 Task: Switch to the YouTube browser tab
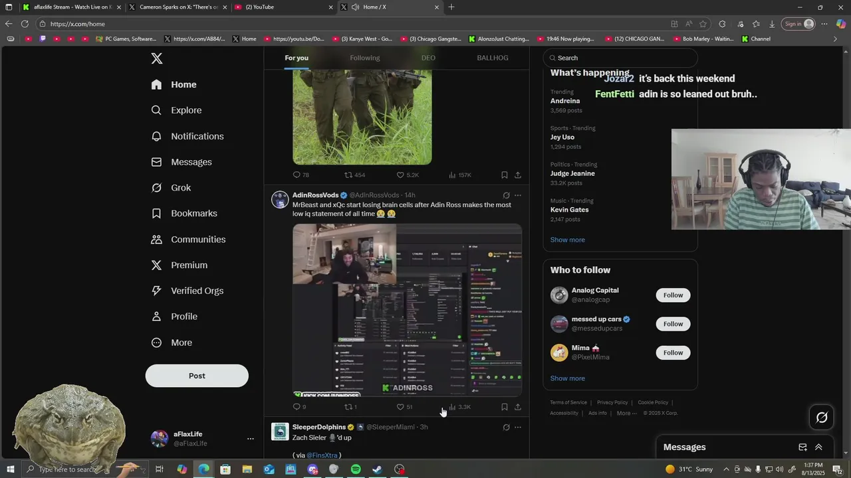(x=284, y=7)
